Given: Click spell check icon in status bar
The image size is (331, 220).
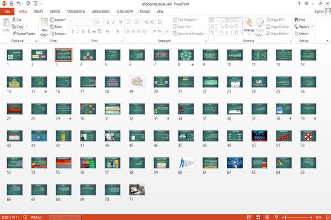Looking at the screenshot, I should 25,217.
